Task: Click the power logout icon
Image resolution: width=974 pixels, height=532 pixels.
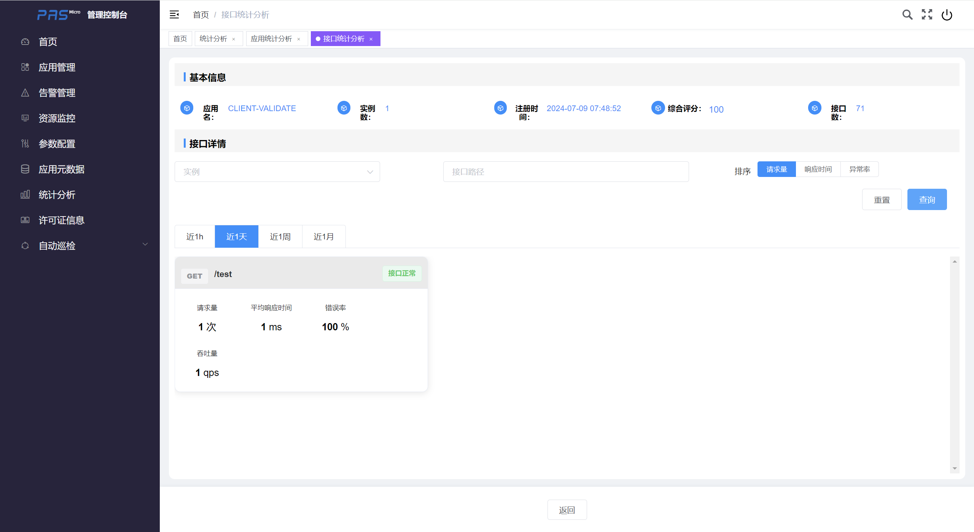Action: coord(947,15)
